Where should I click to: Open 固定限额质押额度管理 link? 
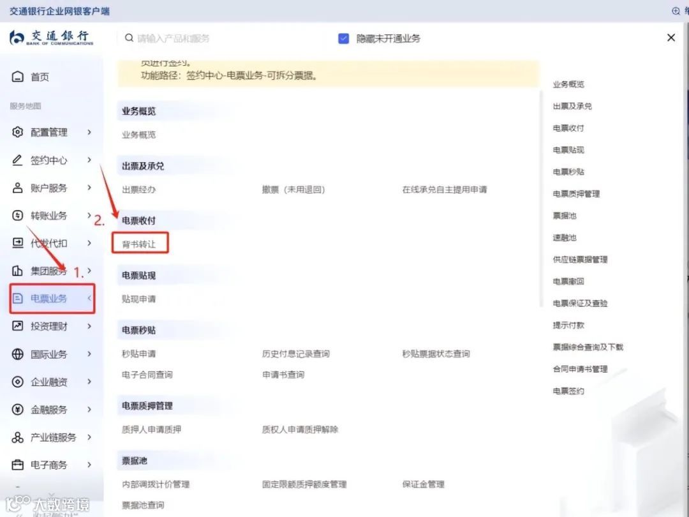(304, 484)
